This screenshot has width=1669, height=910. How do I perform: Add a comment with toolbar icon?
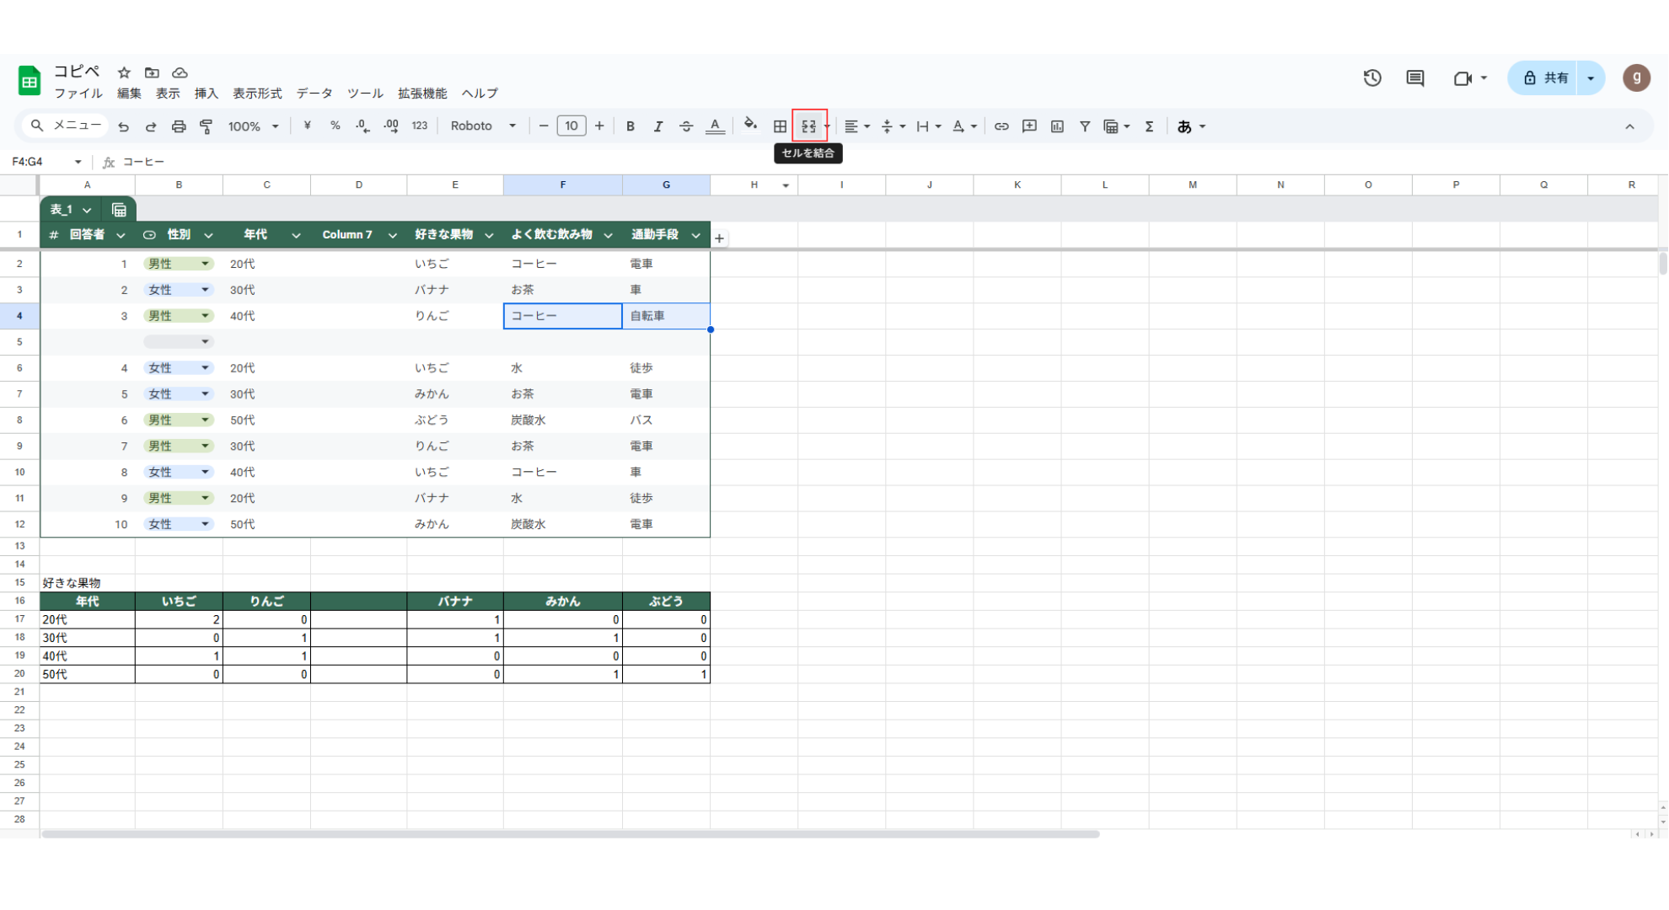[x=1029, y=126]
